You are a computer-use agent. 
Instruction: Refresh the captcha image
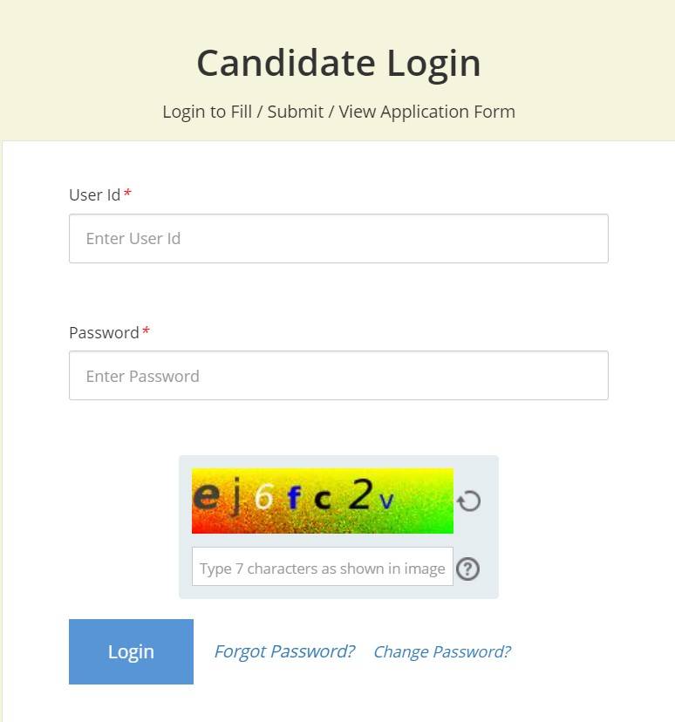[x=469, y=501]
